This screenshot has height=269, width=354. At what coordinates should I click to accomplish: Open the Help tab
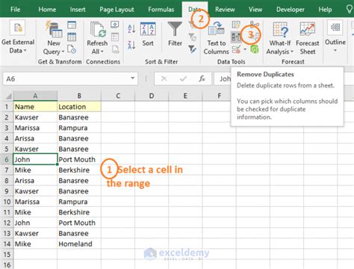click(325, 10)
